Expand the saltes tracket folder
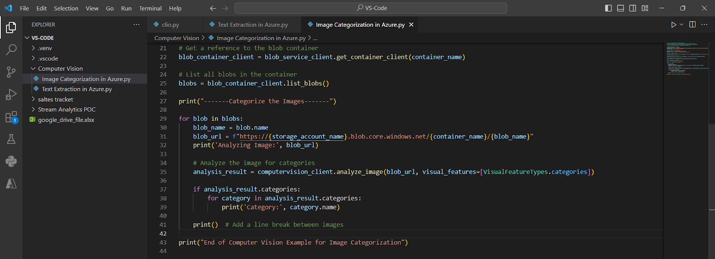Viewport: 715px width, 259px height. pyautogui.click(x=85, y=99)
